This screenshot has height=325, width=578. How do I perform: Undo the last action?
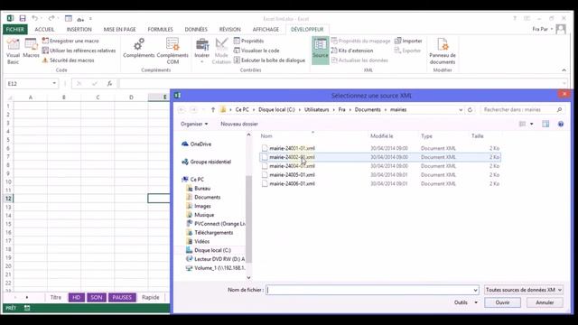coord(34,18)
